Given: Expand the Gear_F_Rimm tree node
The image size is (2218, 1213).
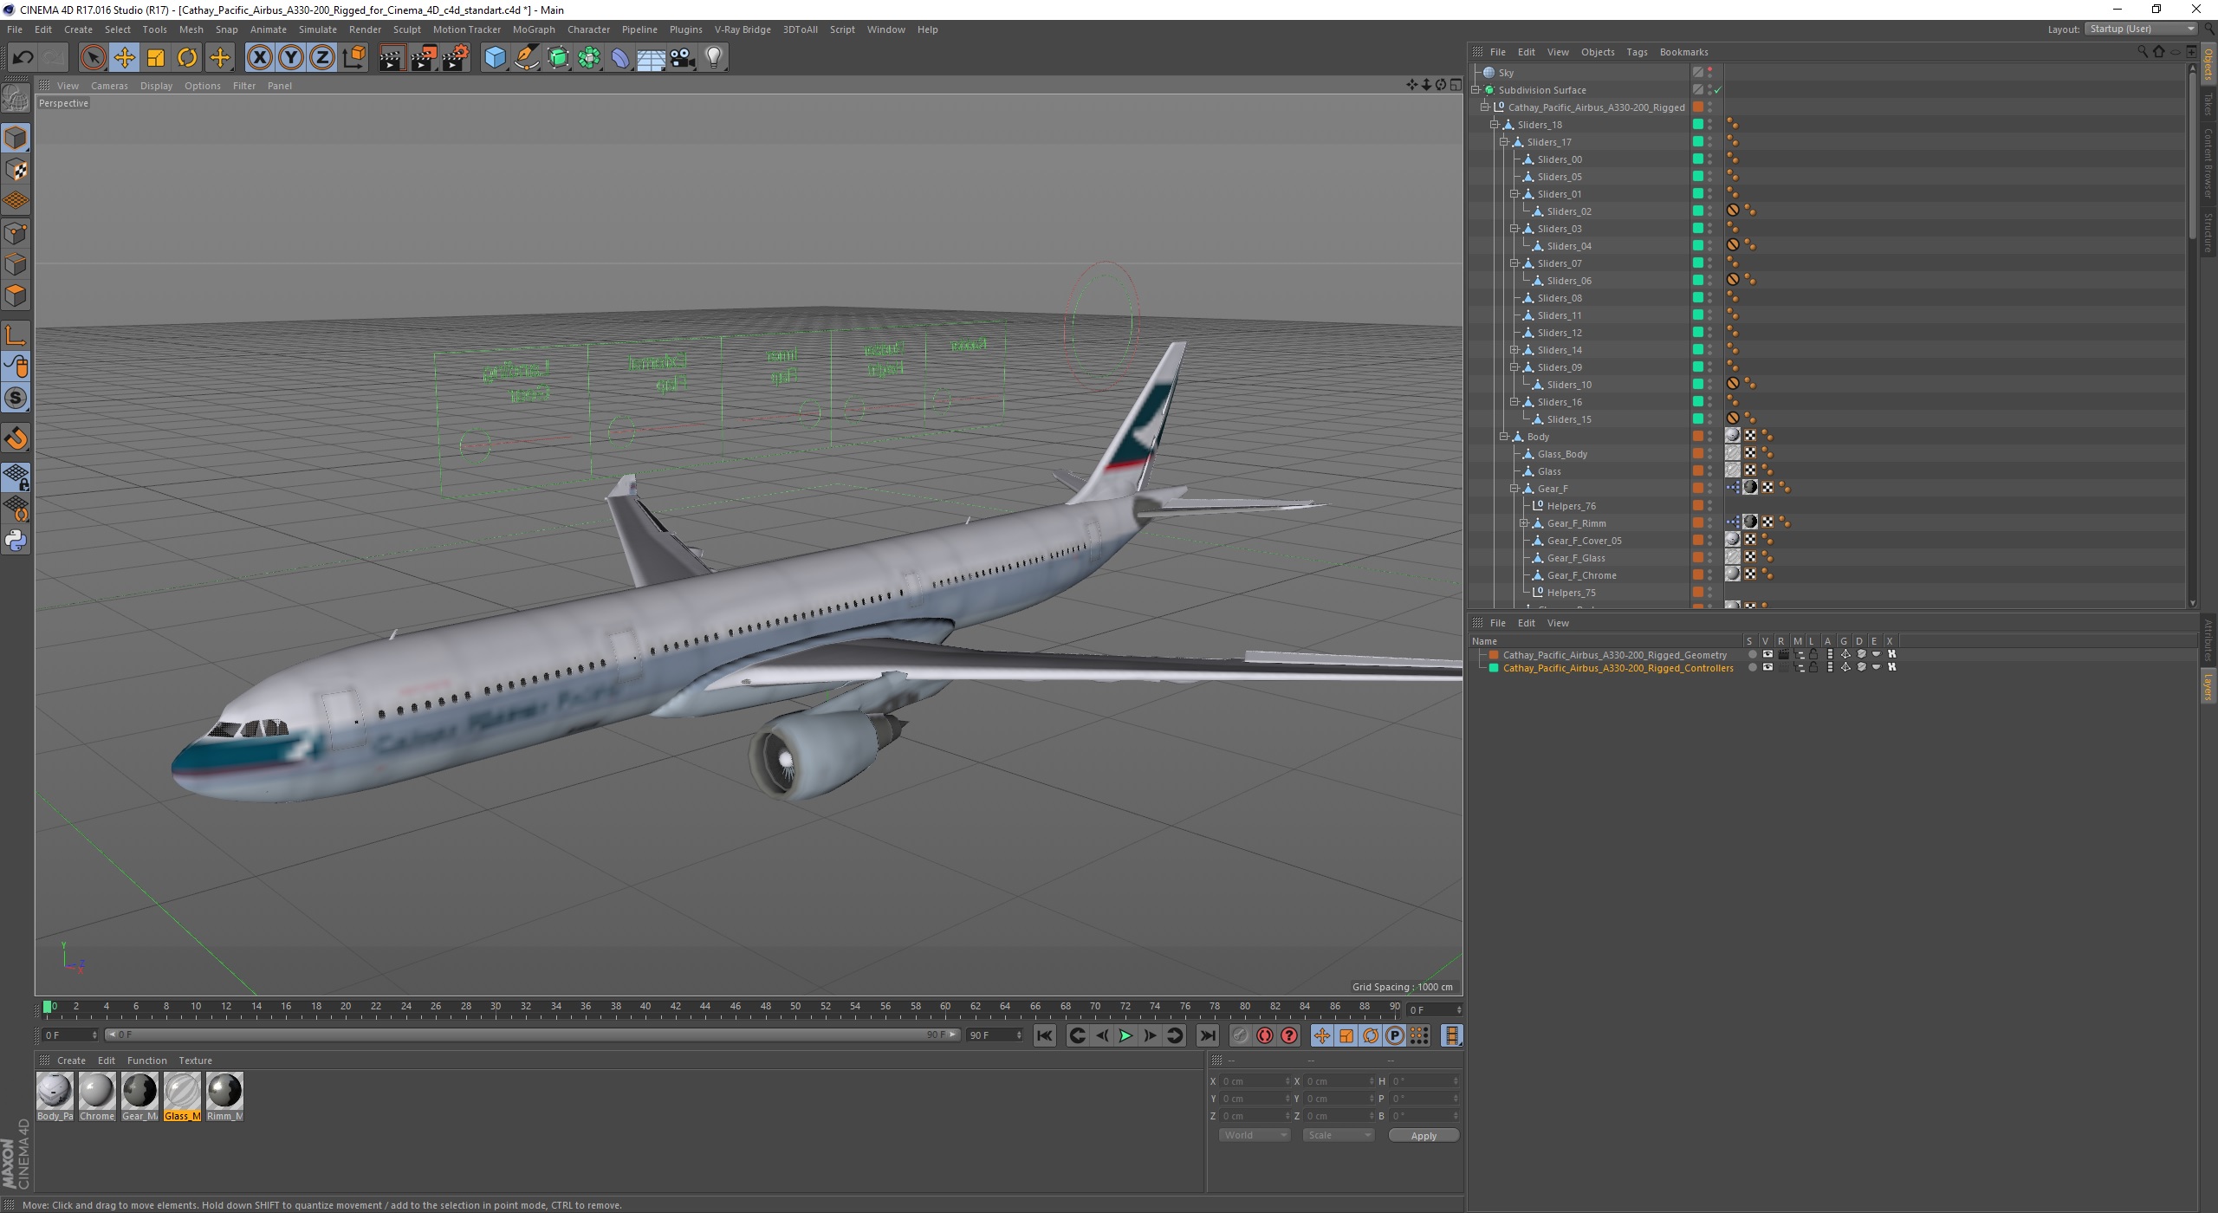Looking at the screenshot, I should coord(1524,523).
